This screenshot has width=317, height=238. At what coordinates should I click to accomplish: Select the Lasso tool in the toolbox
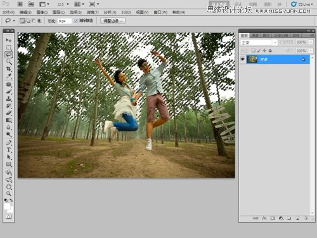coord(8,55)
